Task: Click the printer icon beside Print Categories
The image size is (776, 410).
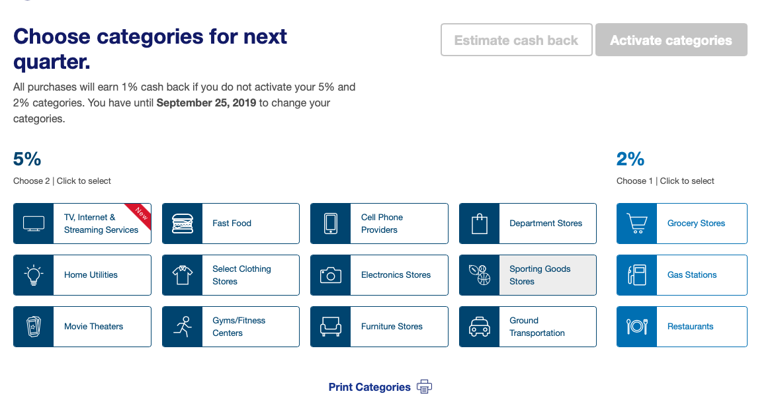Action: coord(424,387)
